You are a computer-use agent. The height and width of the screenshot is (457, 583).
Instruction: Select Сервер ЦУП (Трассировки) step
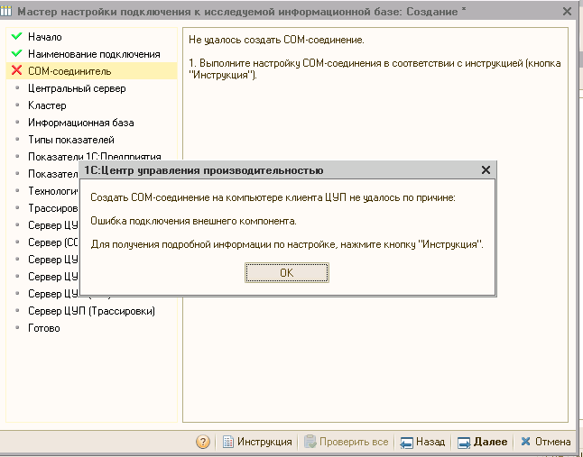pyautogui.click(x=91, y=311)
